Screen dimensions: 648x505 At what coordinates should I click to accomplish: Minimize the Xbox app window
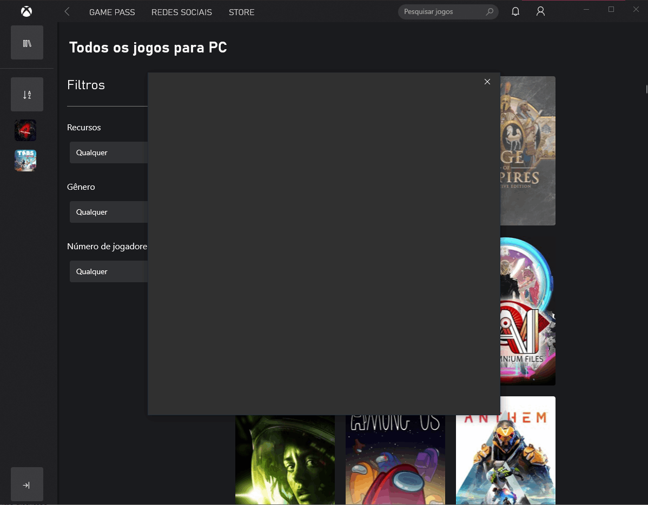pyautogui.click(x=586, y=10)
